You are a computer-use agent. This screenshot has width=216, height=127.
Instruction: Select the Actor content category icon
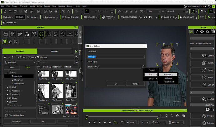coord(13,34)
